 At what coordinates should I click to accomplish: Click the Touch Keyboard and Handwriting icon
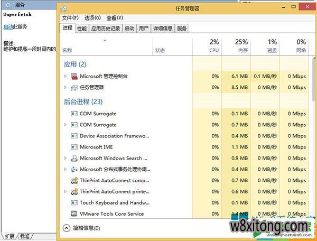pyautogui.click(x=74, y=202)
